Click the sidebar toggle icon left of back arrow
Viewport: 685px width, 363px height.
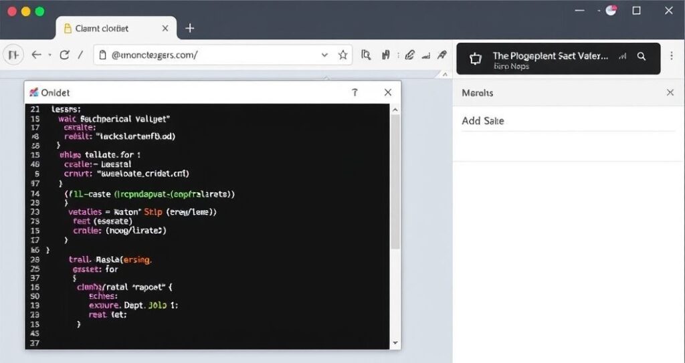[x=13, y=55]
